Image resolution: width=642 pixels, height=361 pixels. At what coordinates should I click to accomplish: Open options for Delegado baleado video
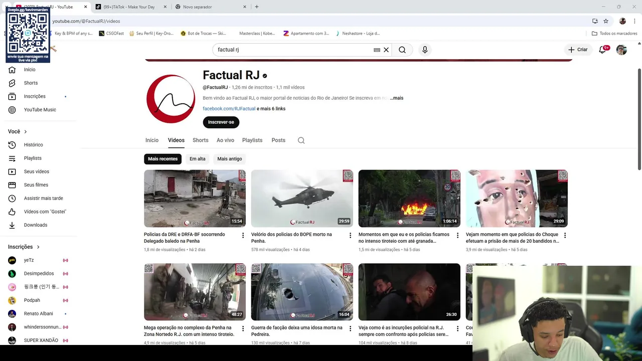click(x=243, y=236)
